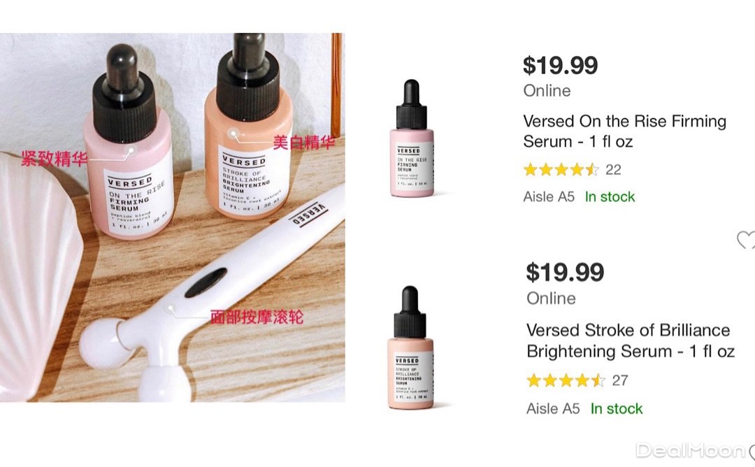The width and height of the screenshot is (755, 467).
Task: Click the heart favorite icon at right edge
Action: [746, 240]
